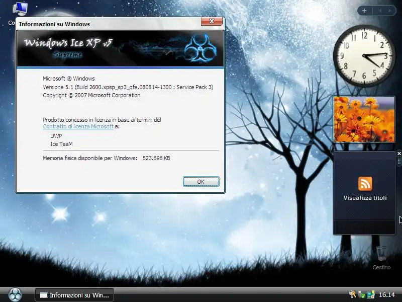Go to previous sidebar gadget page arrow

tap(380, 11)
